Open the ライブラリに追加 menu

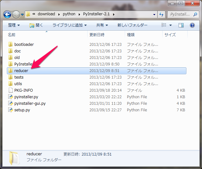pos(69,25)
